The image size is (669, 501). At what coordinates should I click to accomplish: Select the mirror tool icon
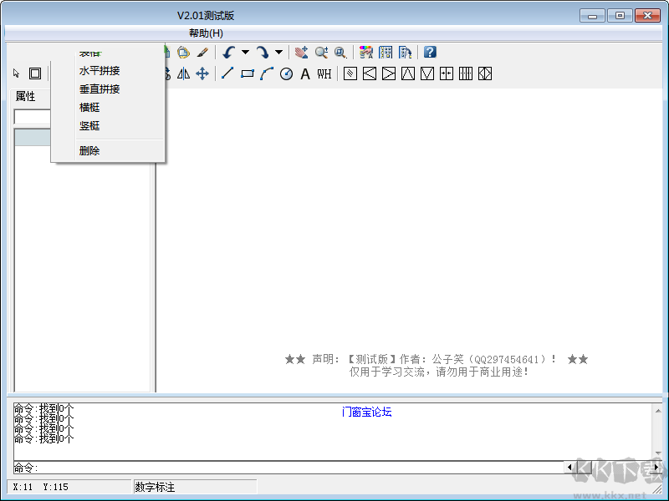(183, 73)
